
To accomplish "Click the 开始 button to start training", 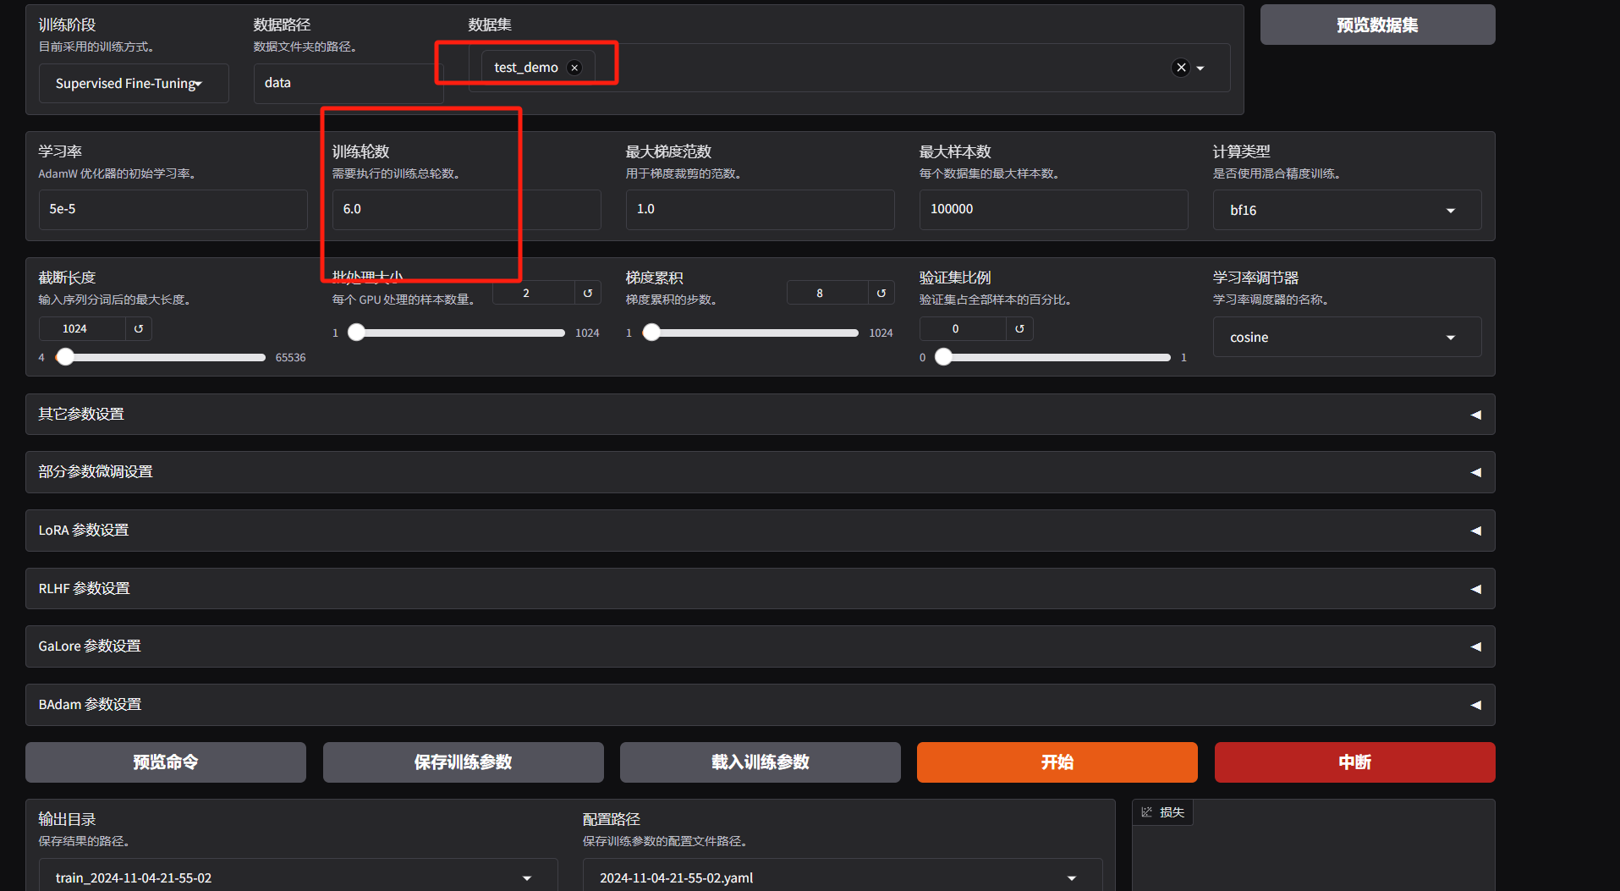I will pyautogui.click(x=1057, y=762).
